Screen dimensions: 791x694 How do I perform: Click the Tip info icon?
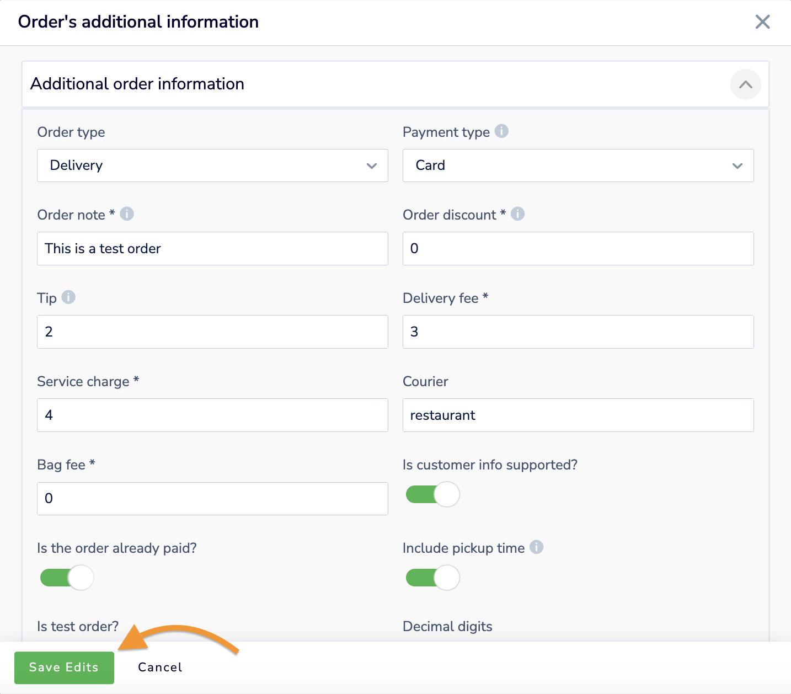(x=68, y=297)
